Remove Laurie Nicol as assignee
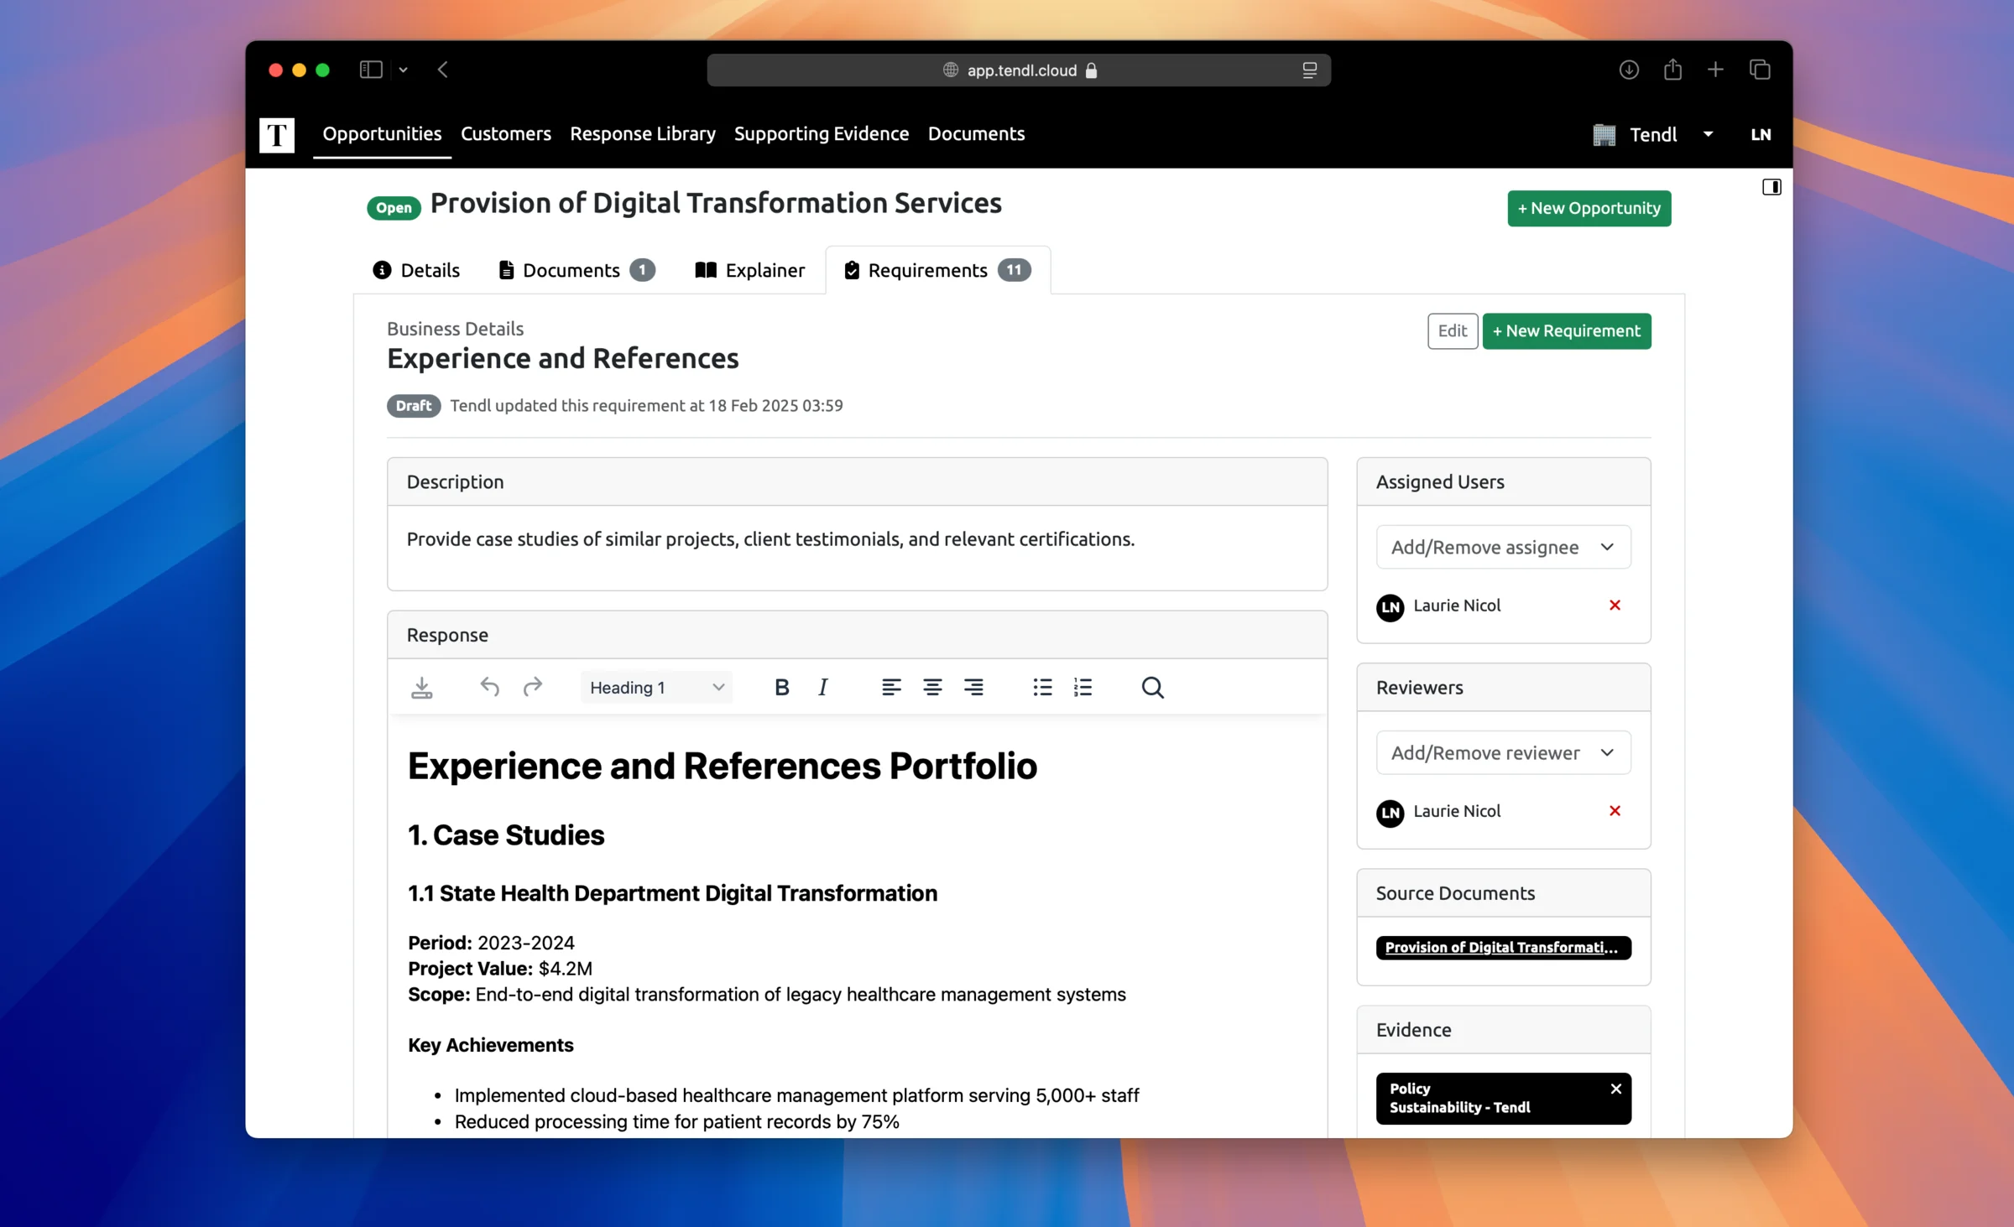The width and height of the screenshot is (2014, 1227). [x=1614, y=604]
